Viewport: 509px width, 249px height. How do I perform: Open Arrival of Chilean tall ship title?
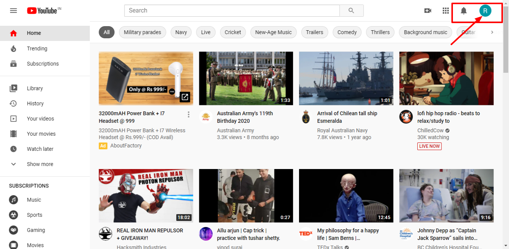click(347, 117)
